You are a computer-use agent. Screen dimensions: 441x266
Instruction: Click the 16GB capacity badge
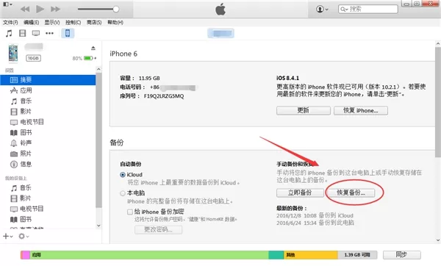click(x=34, y=58)
